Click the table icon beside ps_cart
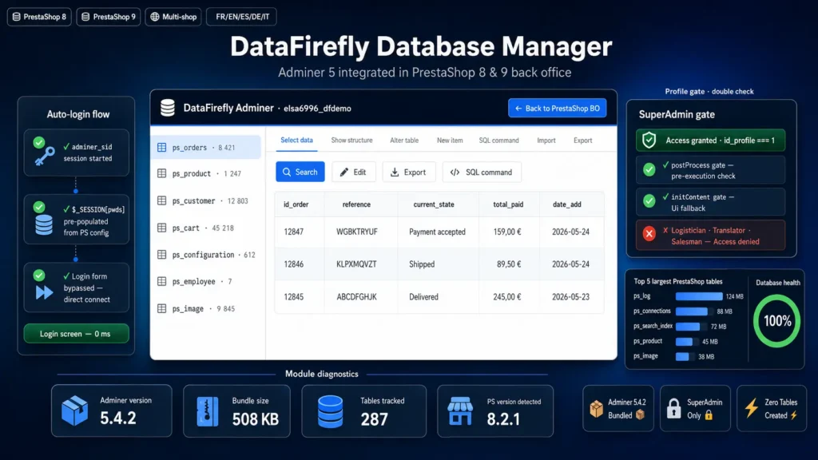Screen dimensions: 818x460 point(161,228)
